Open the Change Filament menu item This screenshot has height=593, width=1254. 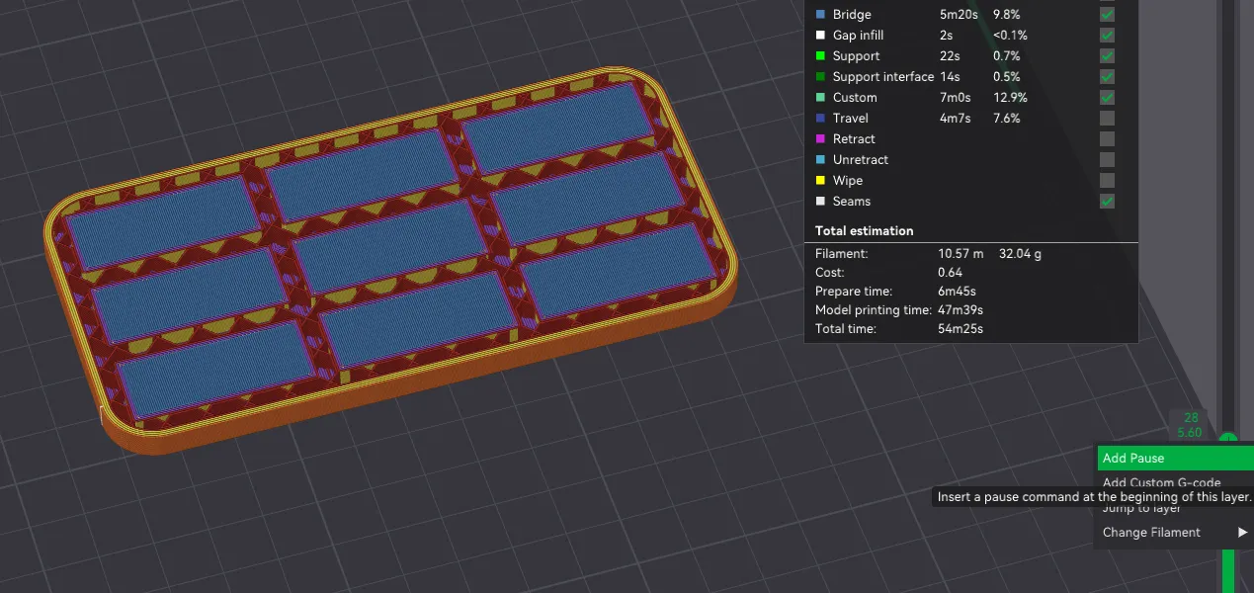[x=1175, y=533]
